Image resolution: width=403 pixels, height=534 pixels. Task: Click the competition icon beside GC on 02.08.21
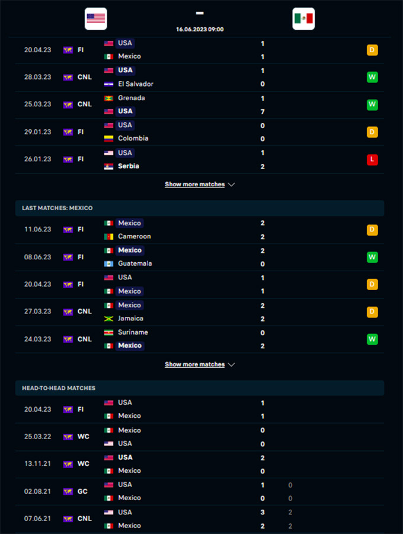68,491
